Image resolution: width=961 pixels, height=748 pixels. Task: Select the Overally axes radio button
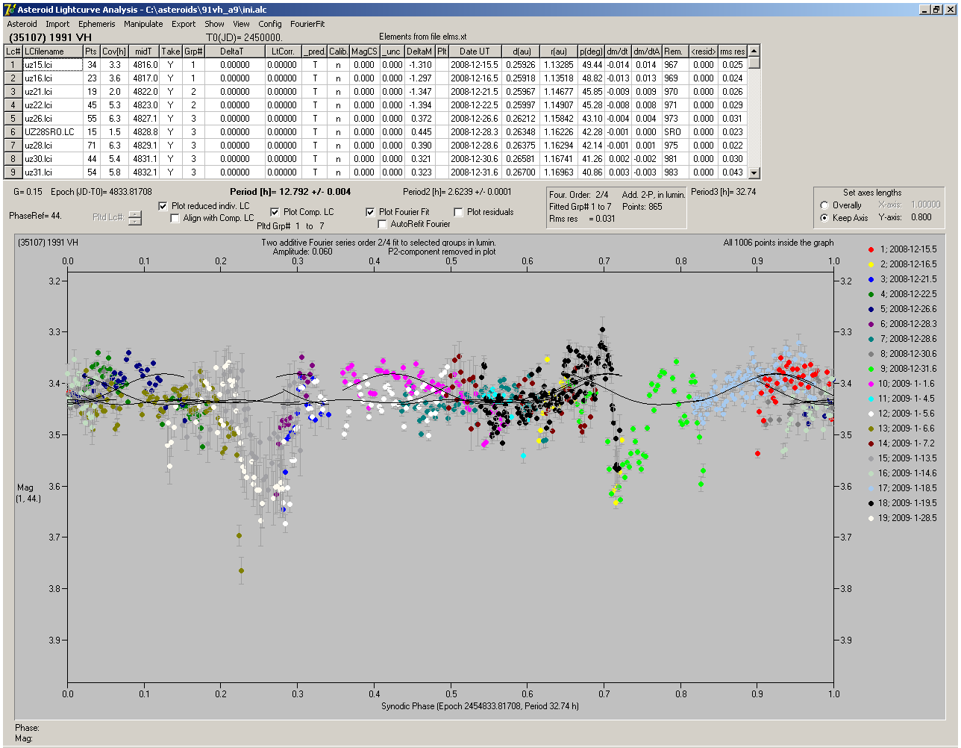pos(824,205)
